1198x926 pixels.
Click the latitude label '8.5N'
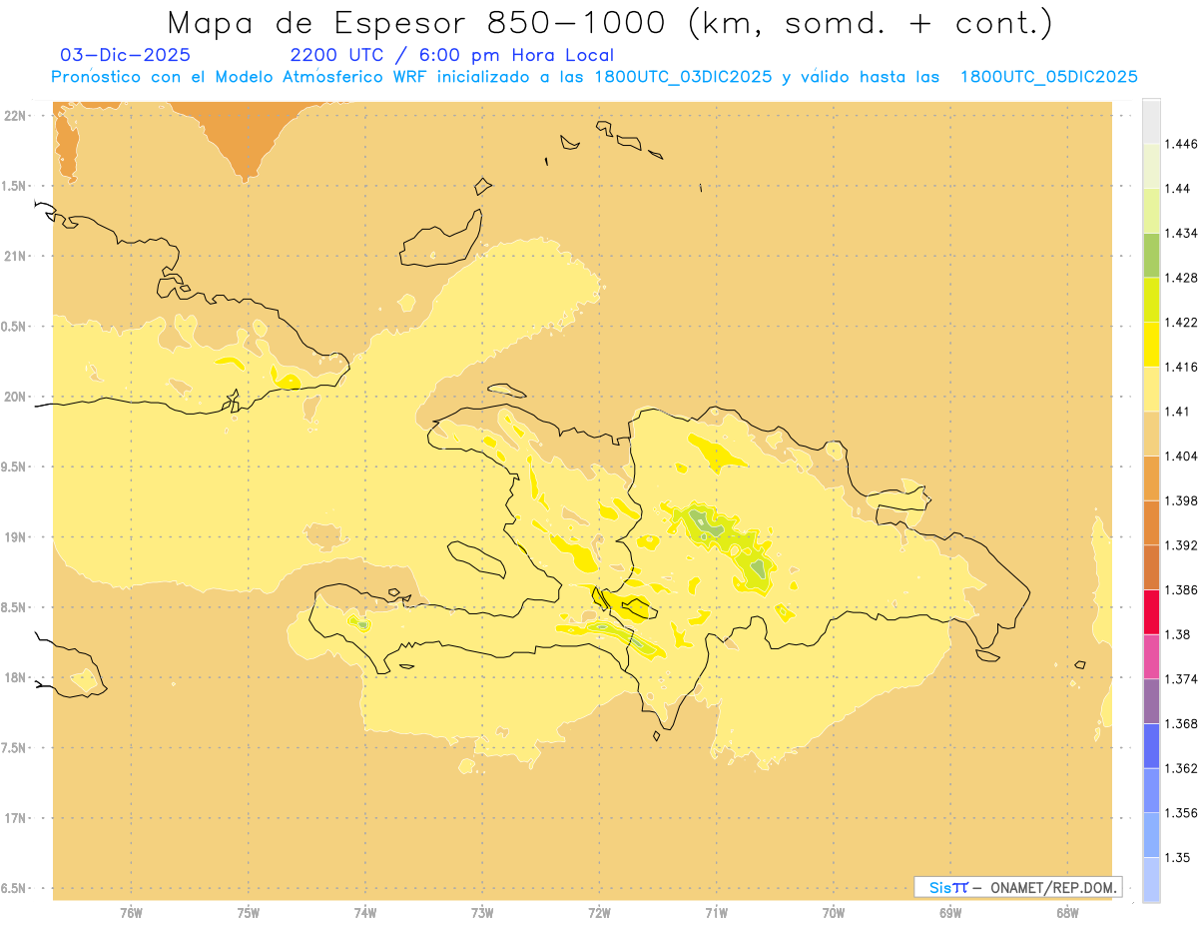[x=15, y=607]
